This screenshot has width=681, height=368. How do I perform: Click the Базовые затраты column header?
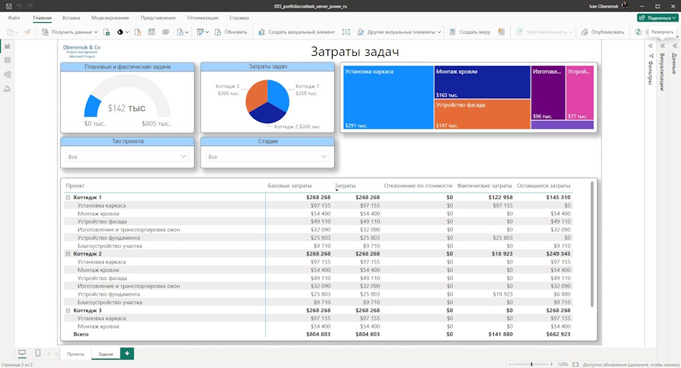click(x=290, y=185)
